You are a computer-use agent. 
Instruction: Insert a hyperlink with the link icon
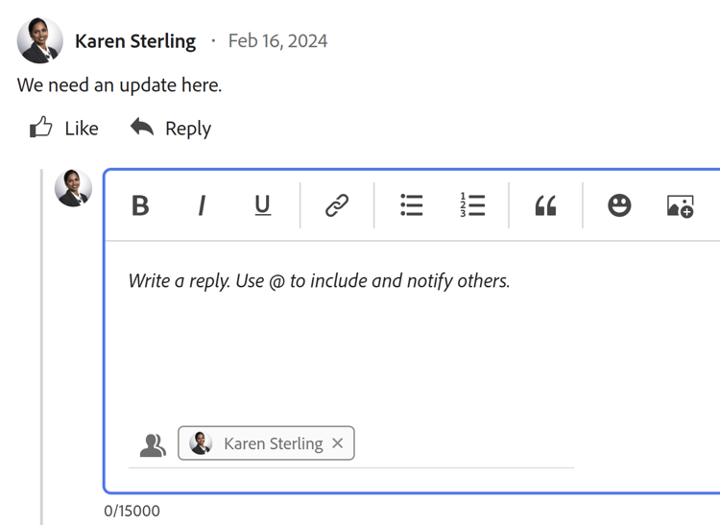(337, 205)
